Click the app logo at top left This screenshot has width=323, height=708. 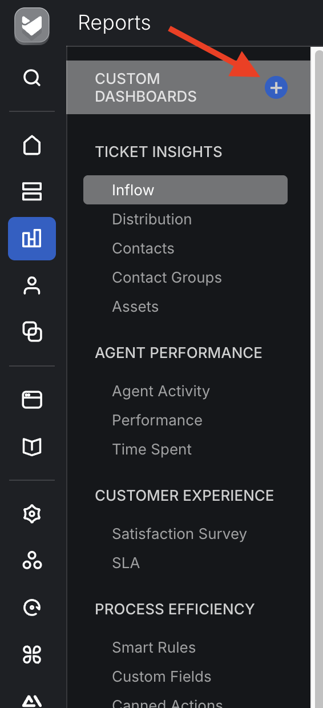click(32, 26)
